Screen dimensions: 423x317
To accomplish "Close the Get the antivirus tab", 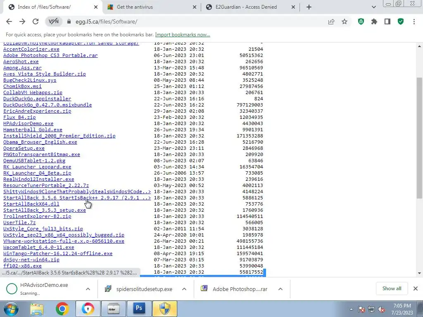I will (x=195, y=7).
